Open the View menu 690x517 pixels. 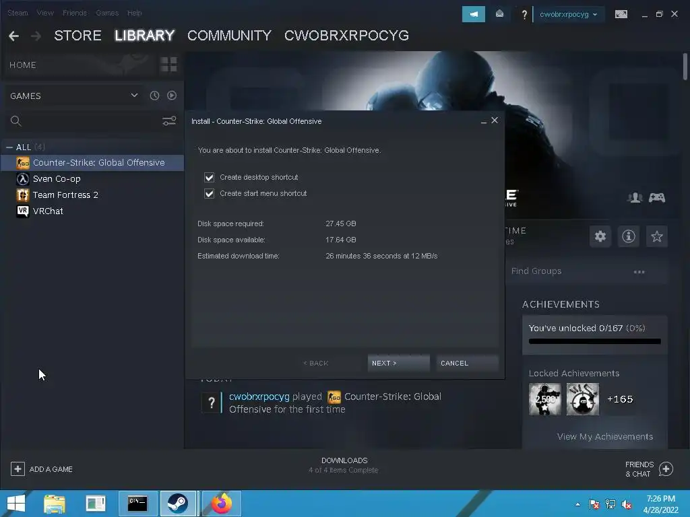click(x=45, y=13)
